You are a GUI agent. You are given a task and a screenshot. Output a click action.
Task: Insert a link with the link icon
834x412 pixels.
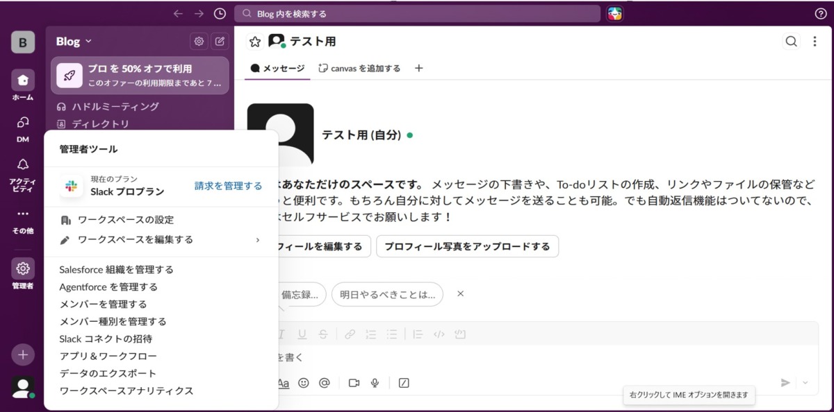[350, 334]
